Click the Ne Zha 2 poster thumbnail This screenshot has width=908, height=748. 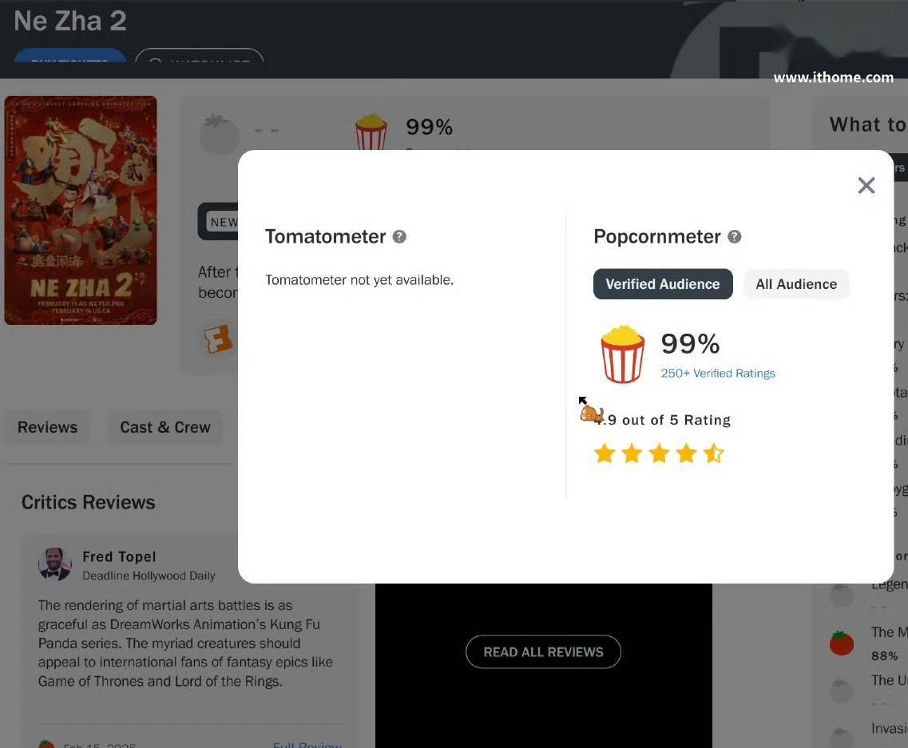tap(81, 210)
